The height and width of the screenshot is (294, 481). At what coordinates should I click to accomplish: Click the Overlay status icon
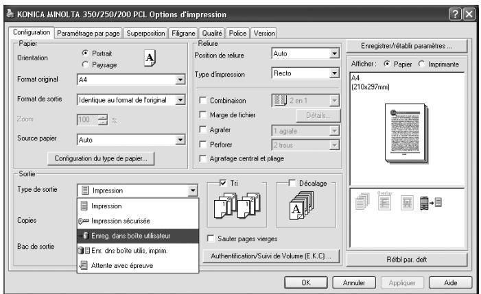click(x=385, y=201)
